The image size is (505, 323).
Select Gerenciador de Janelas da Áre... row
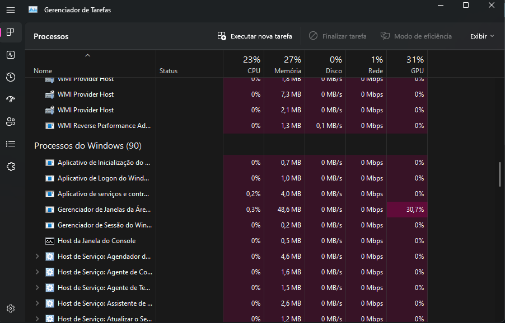tap(226, 210)
